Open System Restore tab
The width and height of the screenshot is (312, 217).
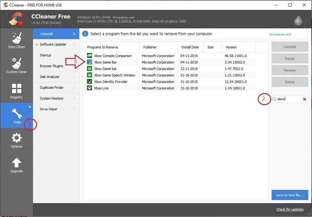click(56, 98)
